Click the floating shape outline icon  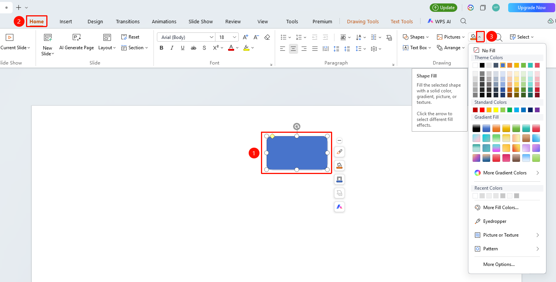point(339,179)
